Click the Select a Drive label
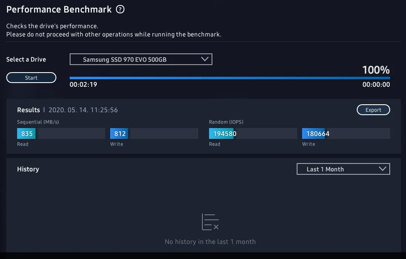 (x=26, y=60)
